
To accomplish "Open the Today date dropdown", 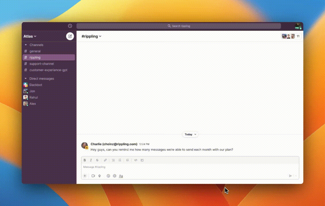I will tap(190, 134).
